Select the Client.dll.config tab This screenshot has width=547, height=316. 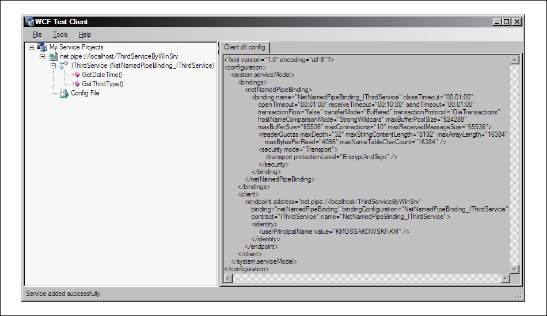(244, 47)
